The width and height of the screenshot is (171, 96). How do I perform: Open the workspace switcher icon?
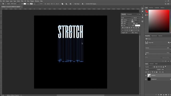(168, 4)
